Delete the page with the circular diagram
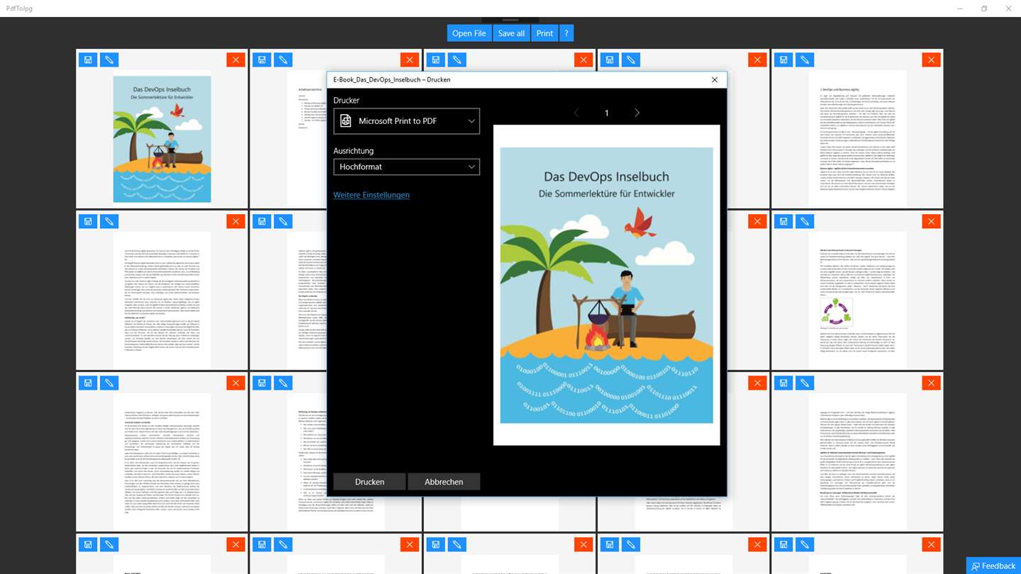Screen dimensions: 1021x574 pyautogui.click(x=932, y=222)
